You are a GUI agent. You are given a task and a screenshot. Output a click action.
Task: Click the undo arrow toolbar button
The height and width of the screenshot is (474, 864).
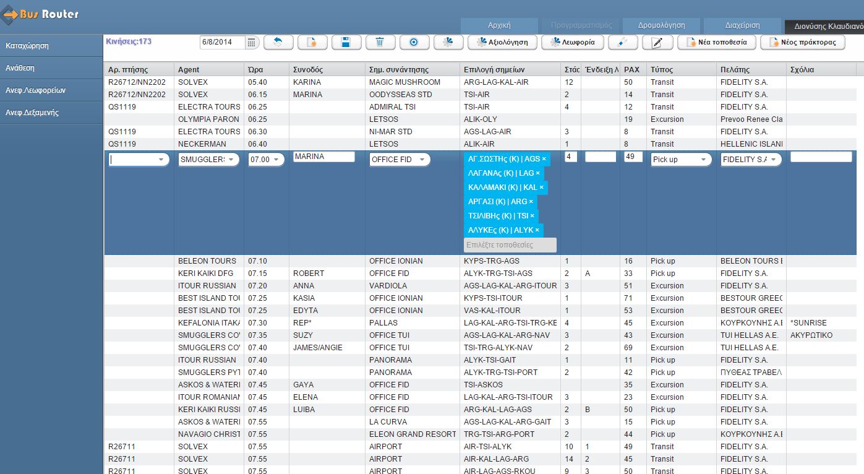coord(278,42)
